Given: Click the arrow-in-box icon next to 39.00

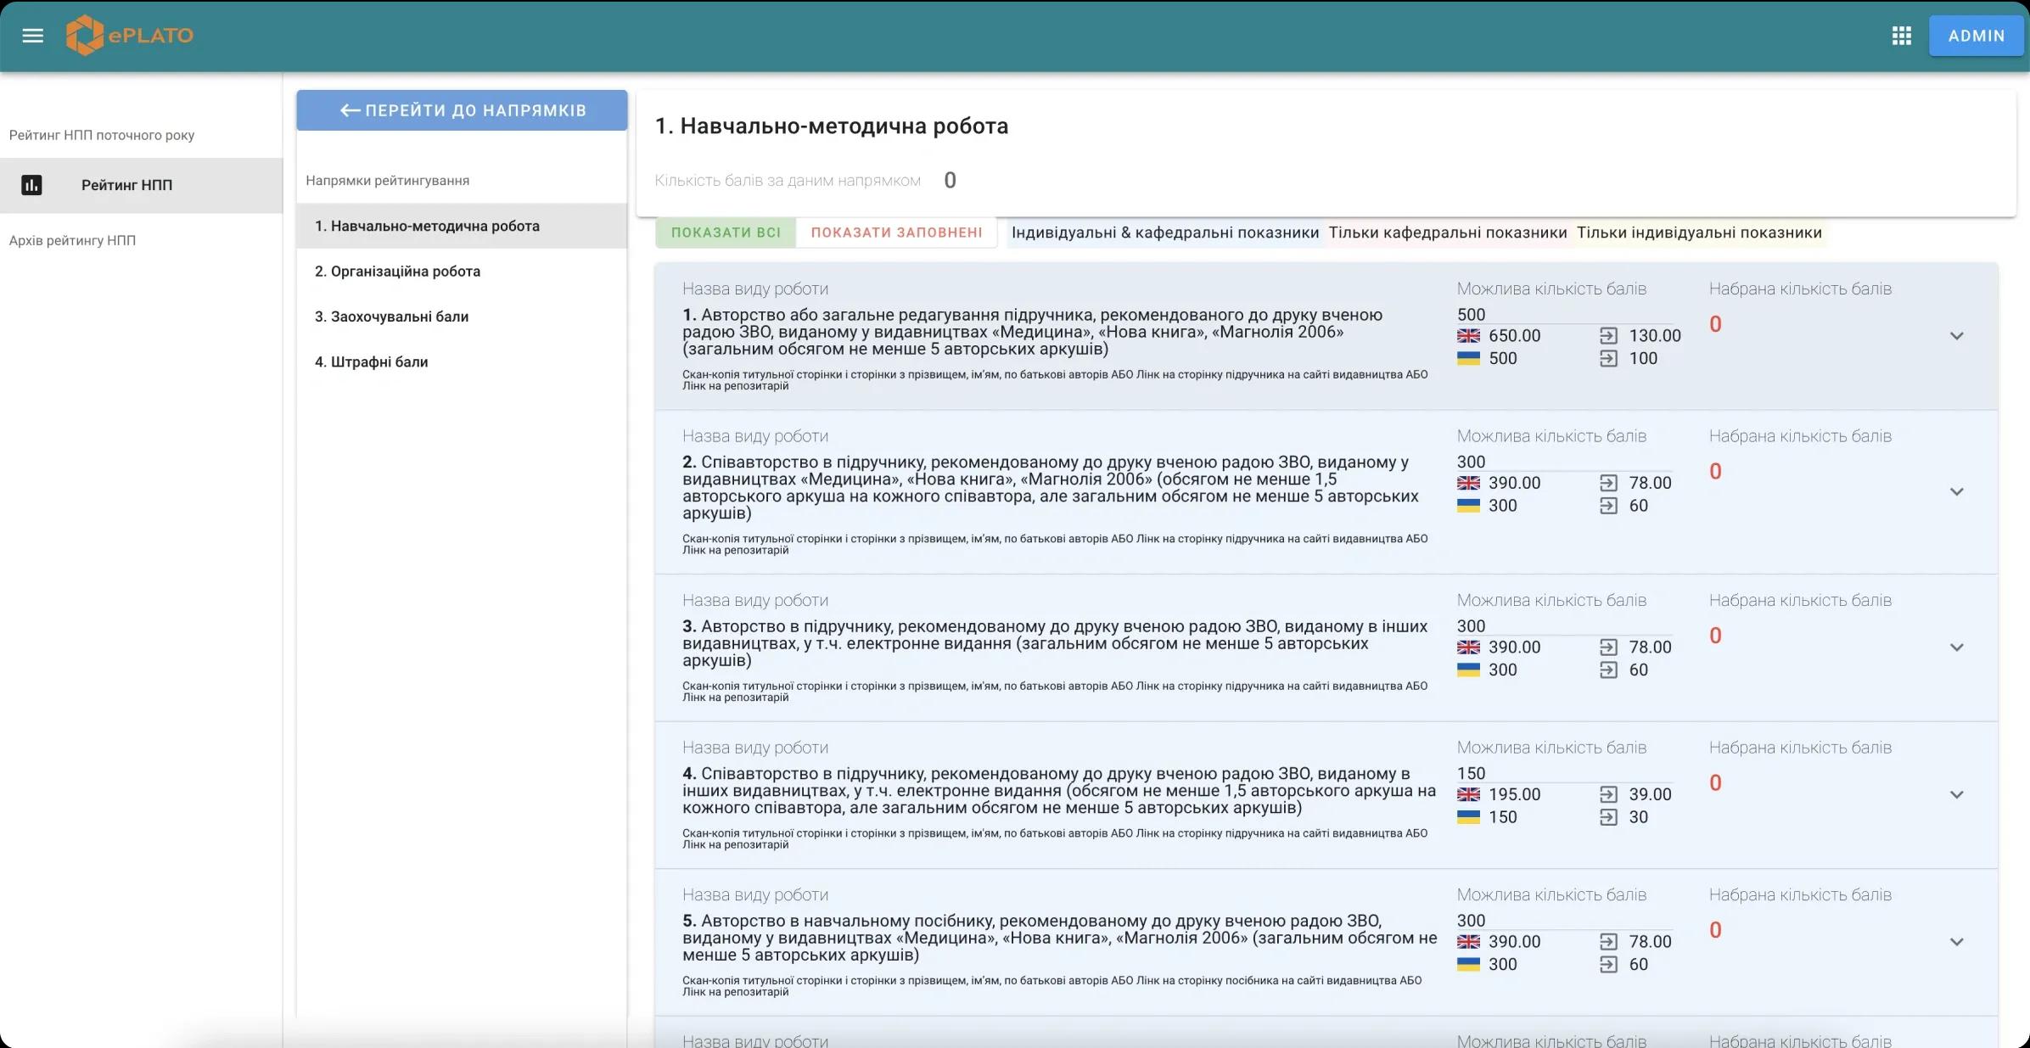Looking at the screenshot, I should click(1608, 795).
